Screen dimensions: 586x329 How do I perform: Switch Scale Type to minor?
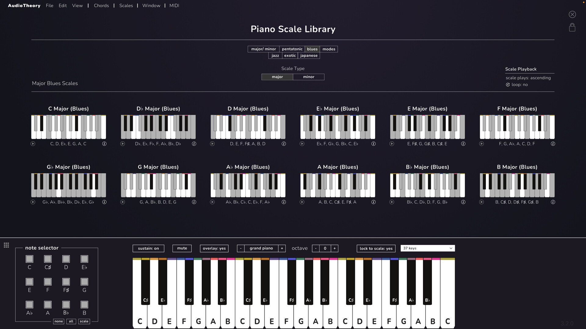pyautogui.click(x=309, y=77)
